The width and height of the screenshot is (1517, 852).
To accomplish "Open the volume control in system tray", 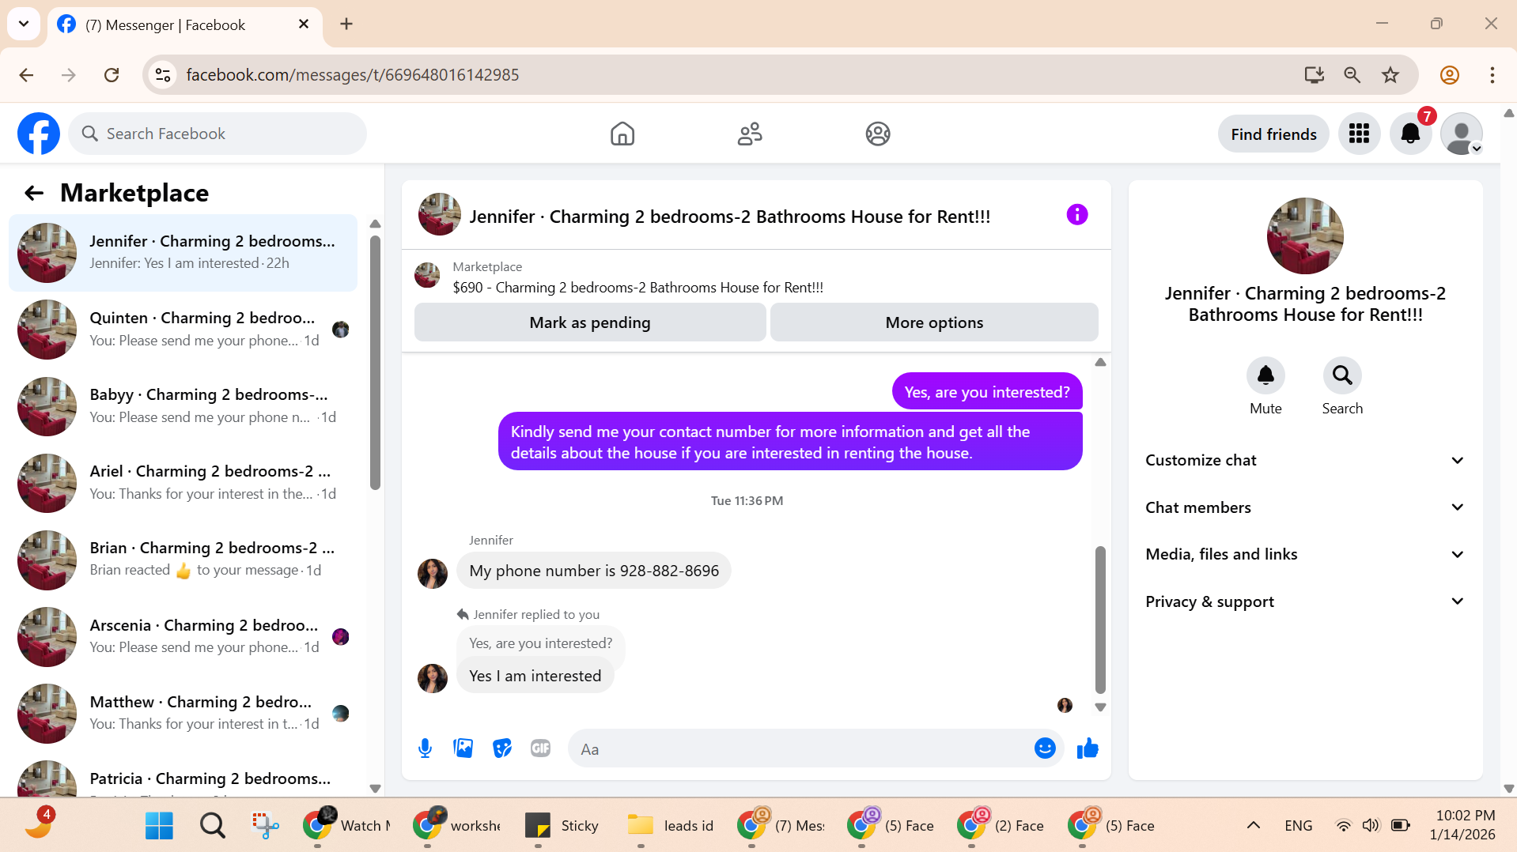I will tap(1371, 826).
